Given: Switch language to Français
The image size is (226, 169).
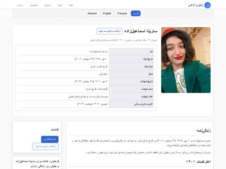Looking at the screenshot, I should pyautogui.click(x=122, y=13).
